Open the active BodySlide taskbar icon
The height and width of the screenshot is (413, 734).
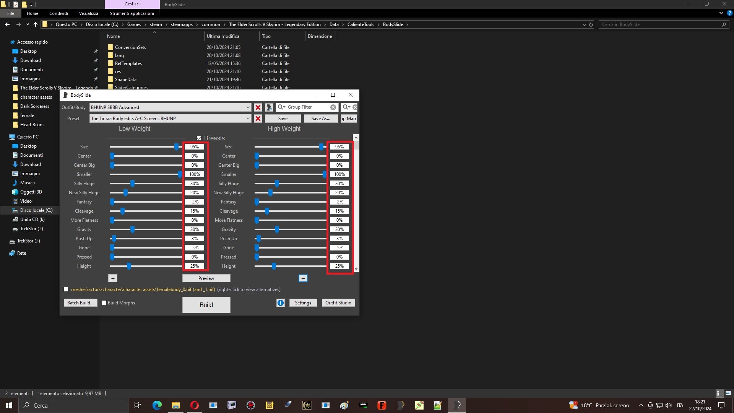point(457,405)
